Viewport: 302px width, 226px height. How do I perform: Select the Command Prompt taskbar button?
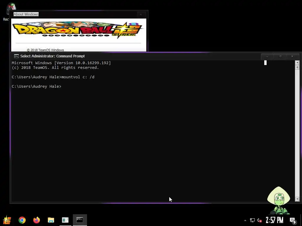(80, 220)
